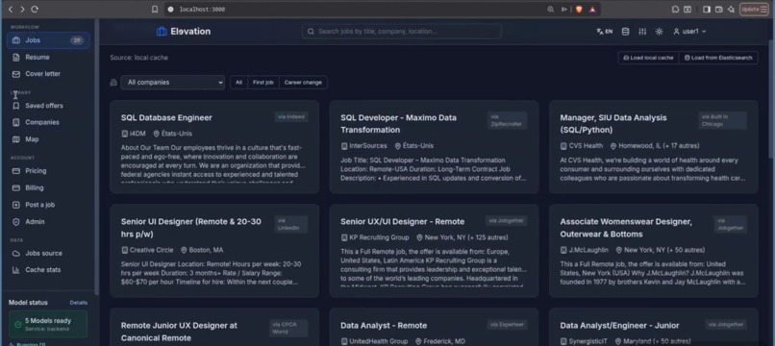Viewport: 775px width, 346px height.
Task: Click browser forward arrow
Action: point(22,10)
